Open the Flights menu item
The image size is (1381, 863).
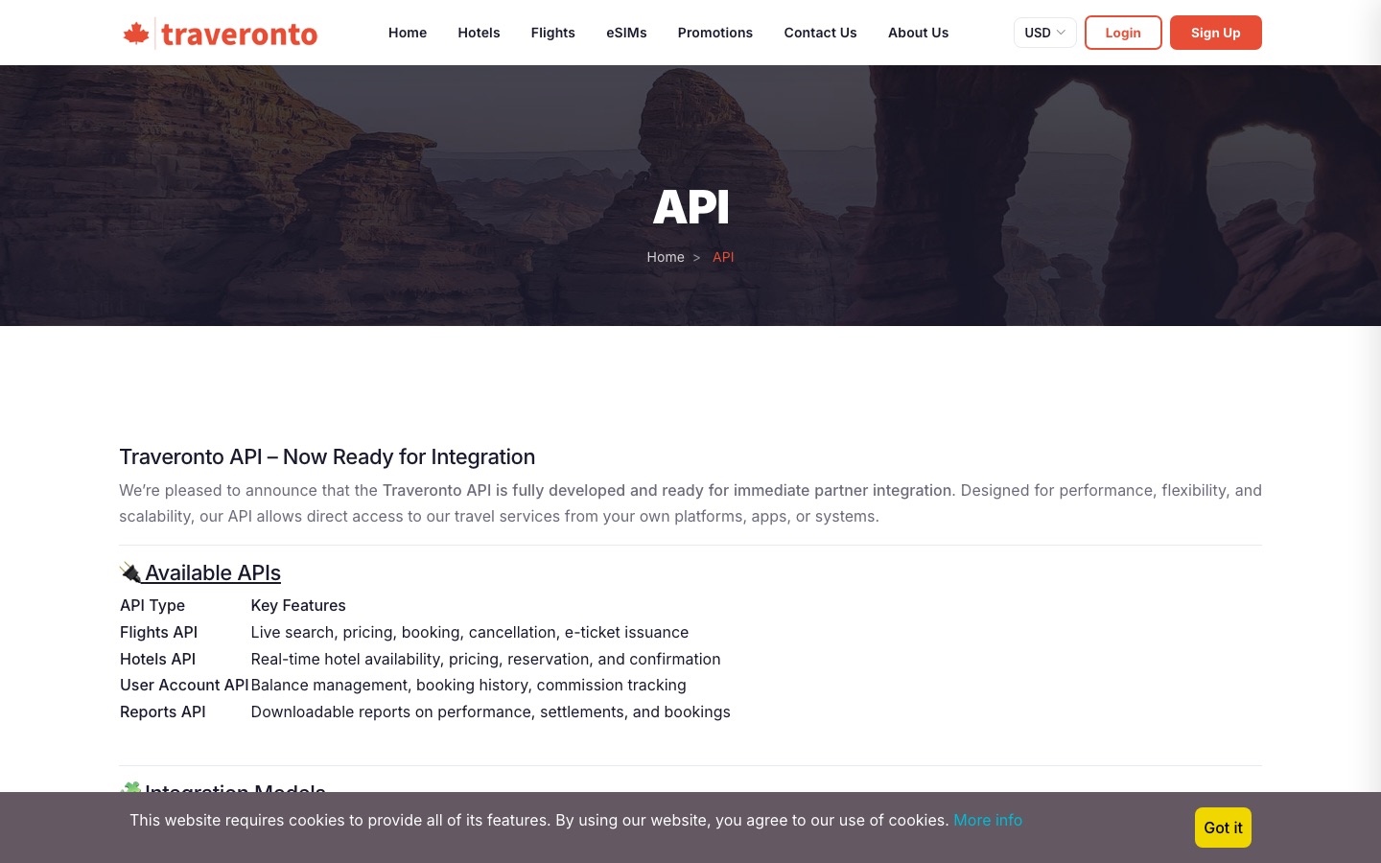[553, 33]
